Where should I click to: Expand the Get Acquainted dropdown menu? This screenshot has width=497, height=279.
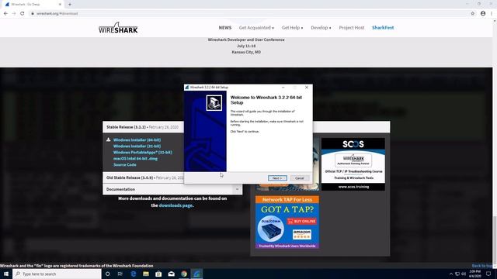256,28
